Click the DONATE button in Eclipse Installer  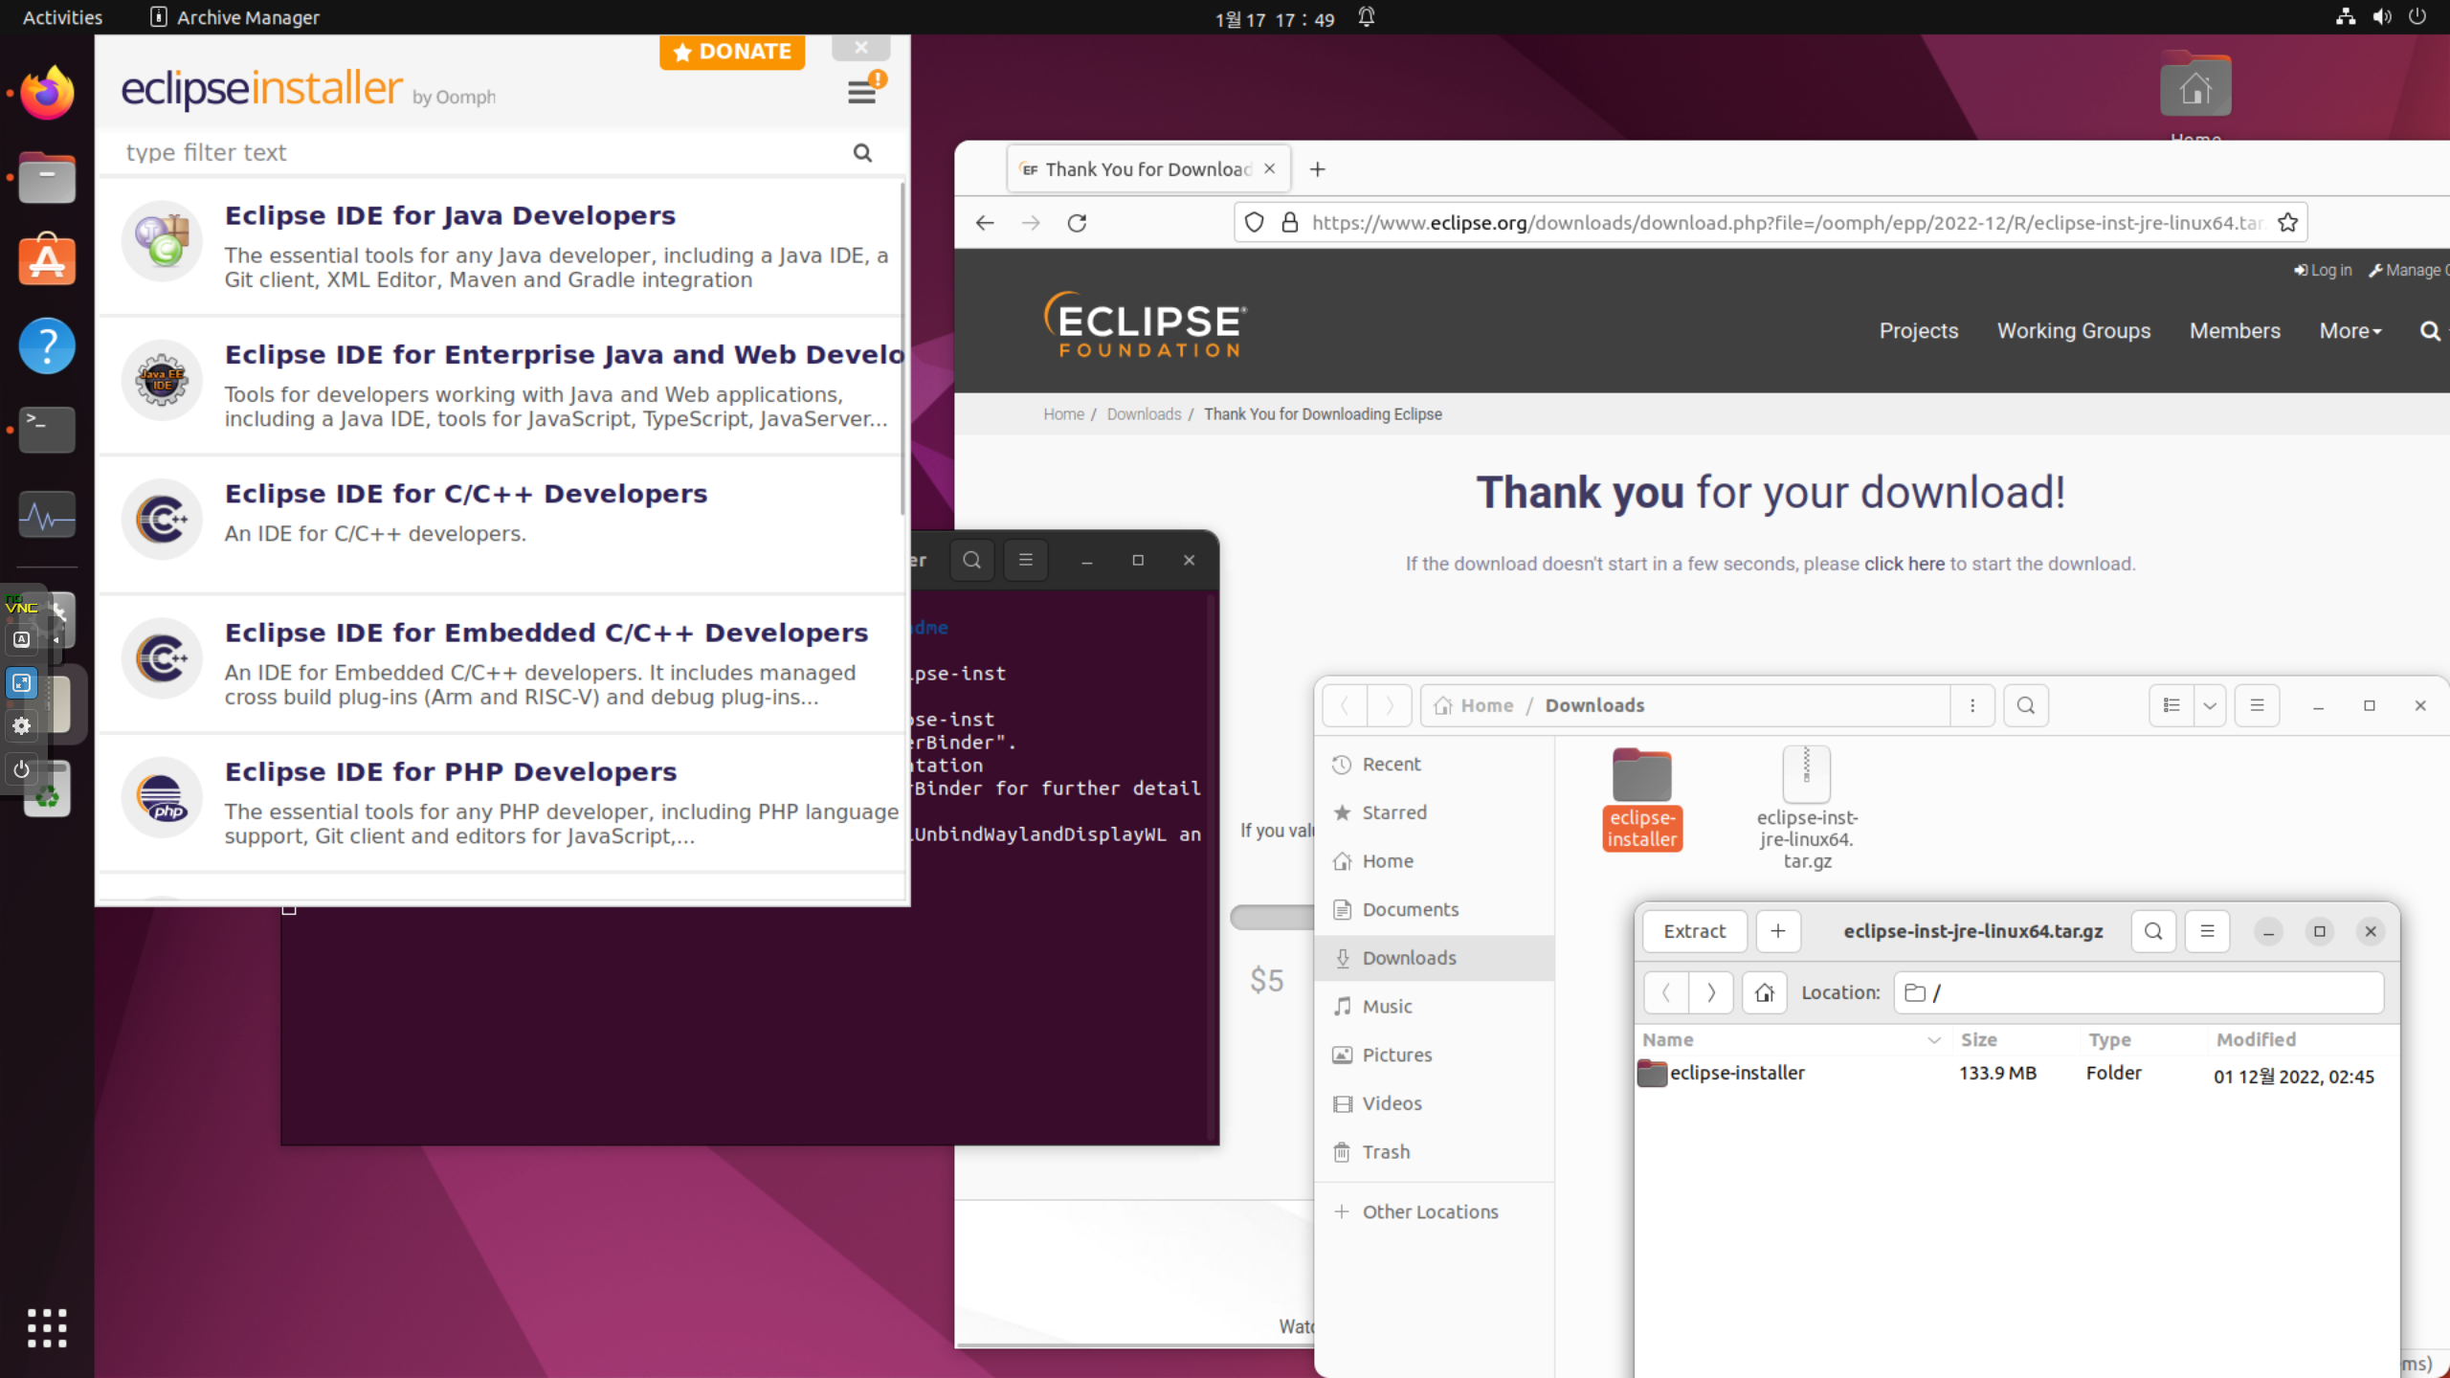pos(732,52)
